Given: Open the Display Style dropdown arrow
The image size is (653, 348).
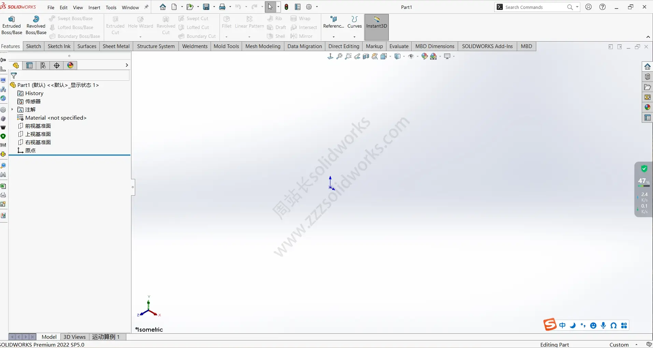Looking at the screenshot, I should click(x=404, y=57).
